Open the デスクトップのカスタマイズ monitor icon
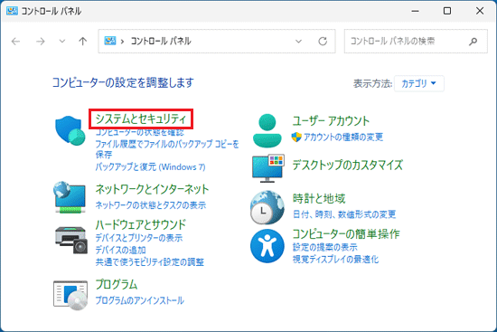497x332 pixels. pyautogui.click(x=268, y=168)
